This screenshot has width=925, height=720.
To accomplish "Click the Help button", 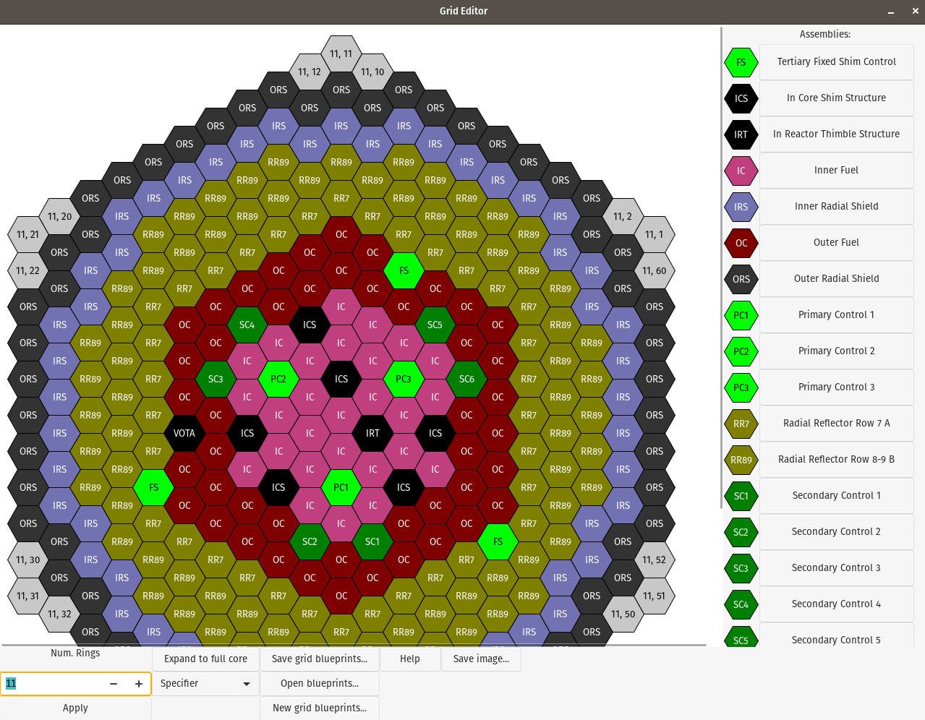I will (409, 659).
